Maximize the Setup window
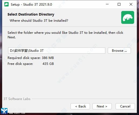This screenshot has width=139, height=115. [119, 4]
